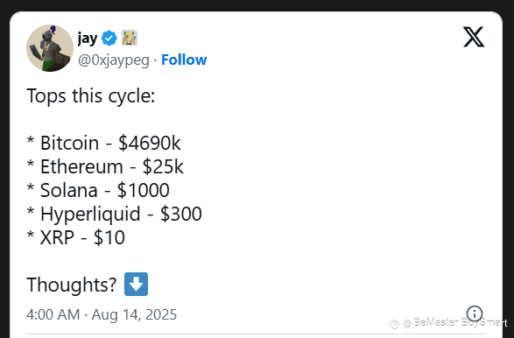Open the 4:00 AM · Aug 14, 2025 timestamp
This screenshot has width=514, height=338.
pos(102,314)
